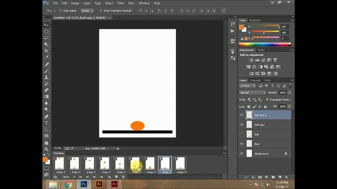Select the Dodge tool
337x189 pixels.
click(46, 109)
